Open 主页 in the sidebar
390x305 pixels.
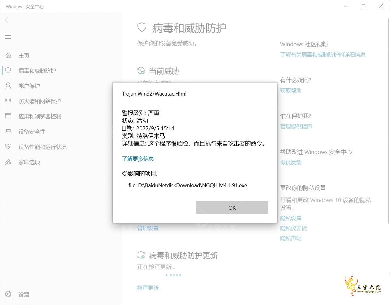pyautogui.click(x=24, y=55)
